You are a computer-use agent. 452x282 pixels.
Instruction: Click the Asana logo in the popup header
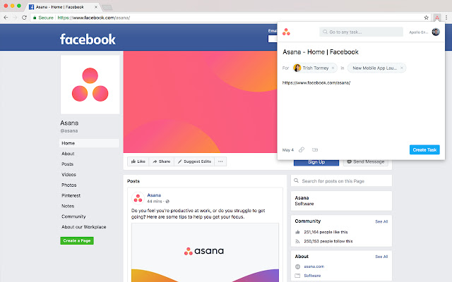pyautogui.click(x=286, y=32)
